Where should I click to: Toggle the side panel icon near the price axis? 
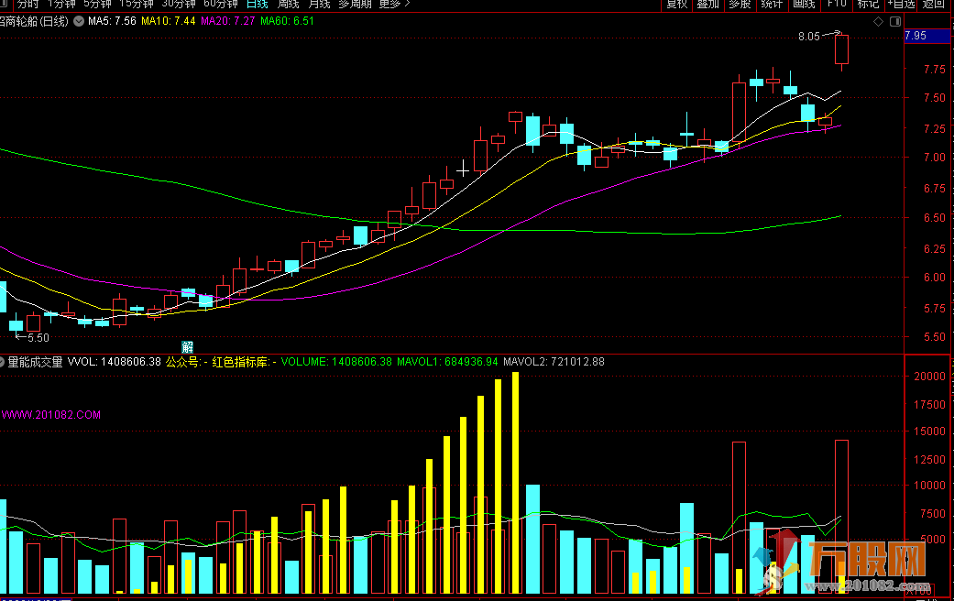point(894,20)
